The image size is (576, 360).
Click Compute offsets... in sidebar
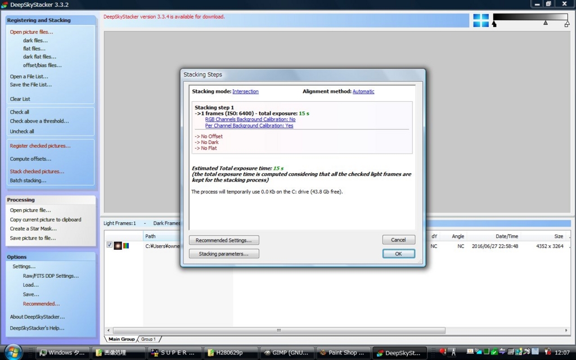pos(30,159)
